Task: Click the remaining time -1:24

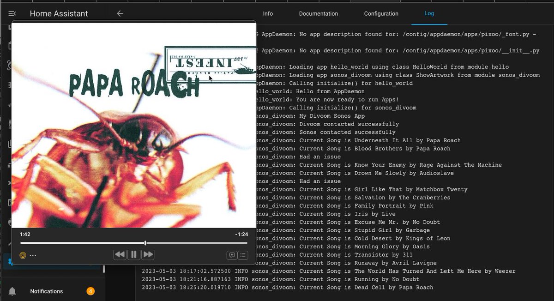Action: [241, 235]
